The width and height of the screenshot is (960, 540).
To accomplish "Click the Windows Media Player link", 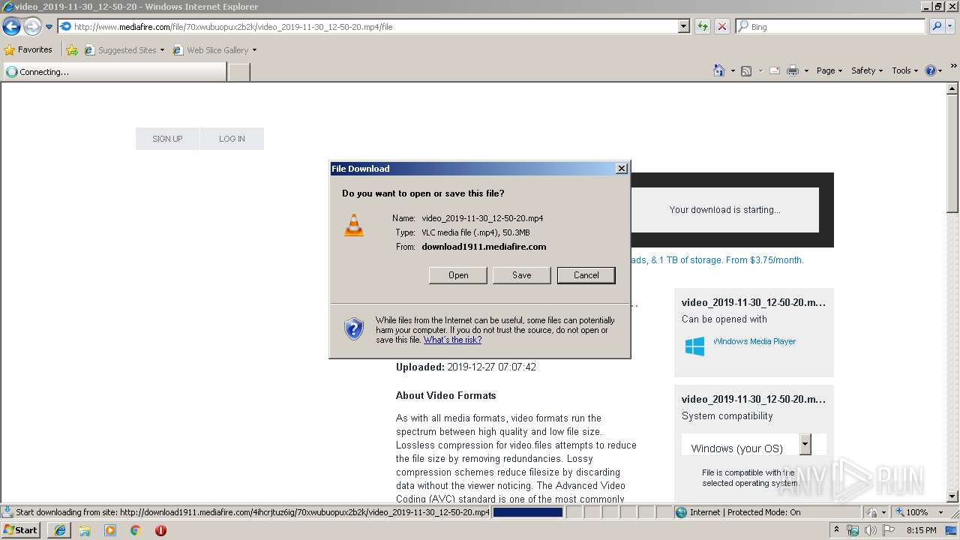I will pos(754,341).
